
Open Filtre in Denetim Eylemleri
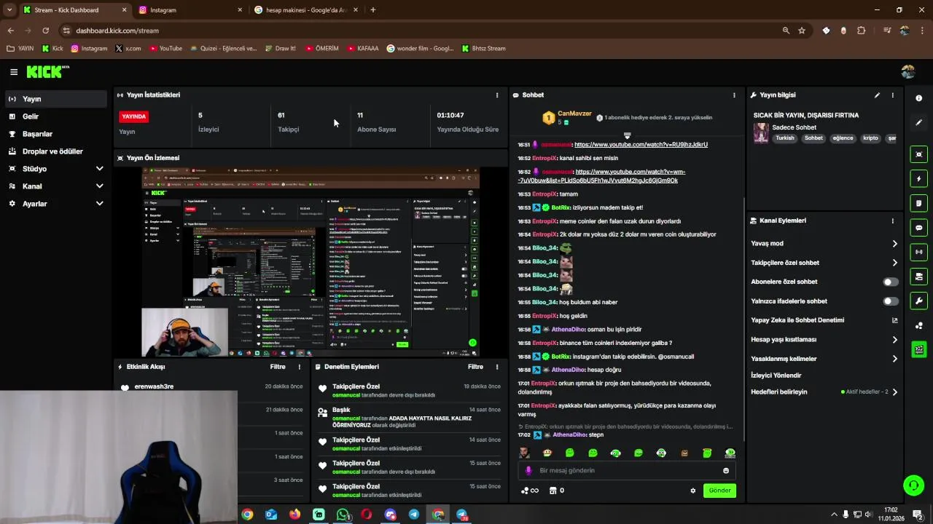tap(475, 367)
